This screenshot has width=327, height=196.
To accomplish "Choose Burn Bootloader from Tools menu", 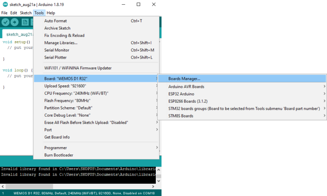I will click(58, 155).
